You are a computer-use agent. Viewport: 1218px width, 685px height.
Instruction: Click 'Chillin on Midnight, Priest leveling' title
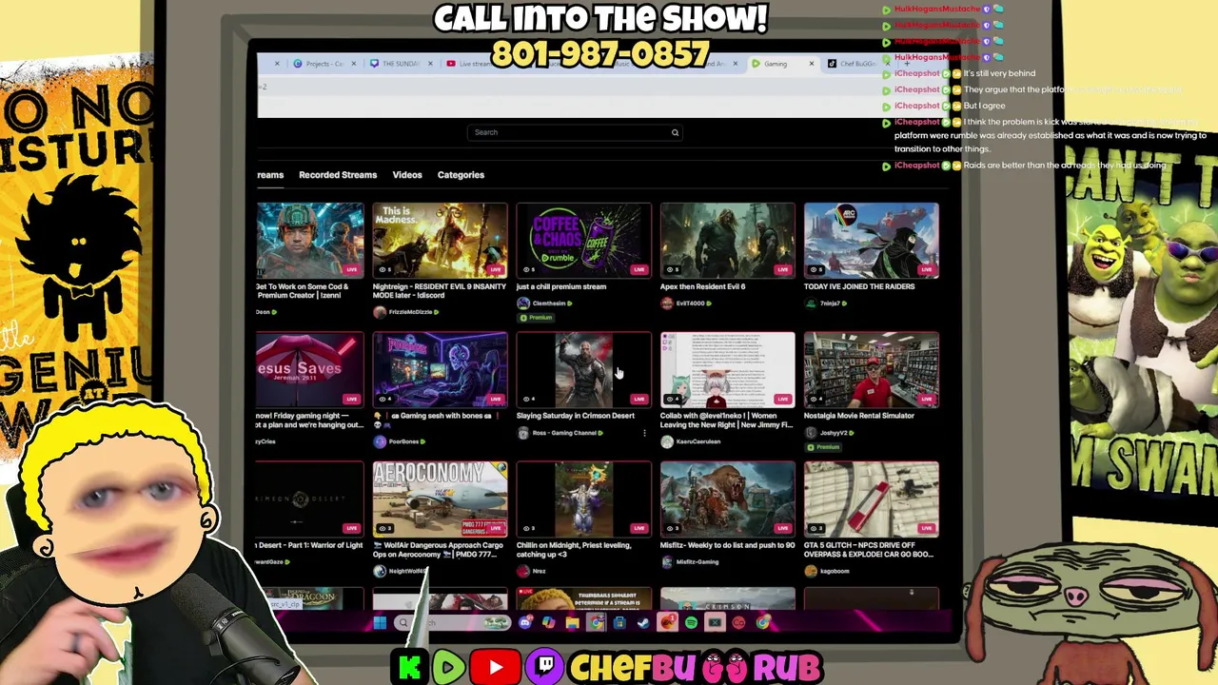(x=574, y=550)
